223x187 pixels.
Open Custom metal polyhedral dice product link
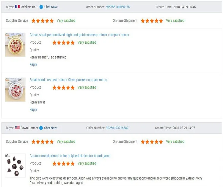(x=70, y=156)
